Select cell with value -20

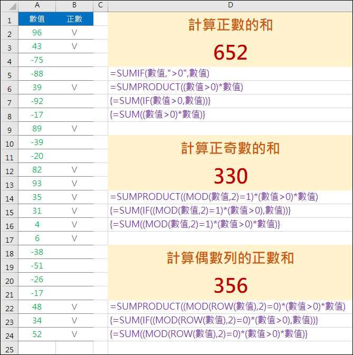(x=37, y=156)
